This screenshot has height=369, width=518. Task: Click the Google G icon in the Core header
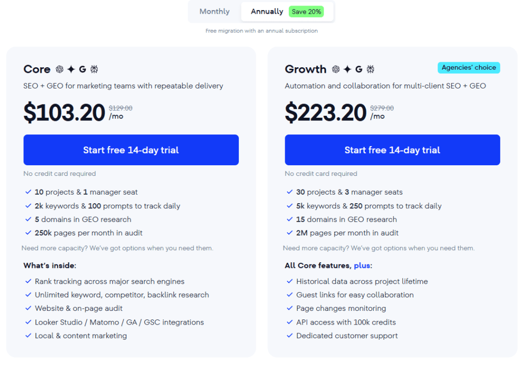82,69
